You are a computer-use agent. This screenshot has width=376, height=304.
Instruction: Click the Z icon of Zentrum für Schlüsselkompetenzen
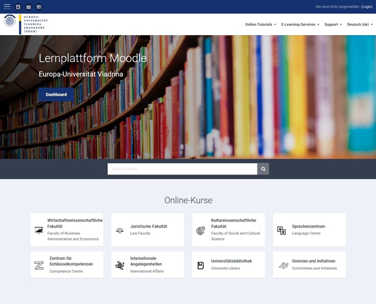tap(39, 265)
